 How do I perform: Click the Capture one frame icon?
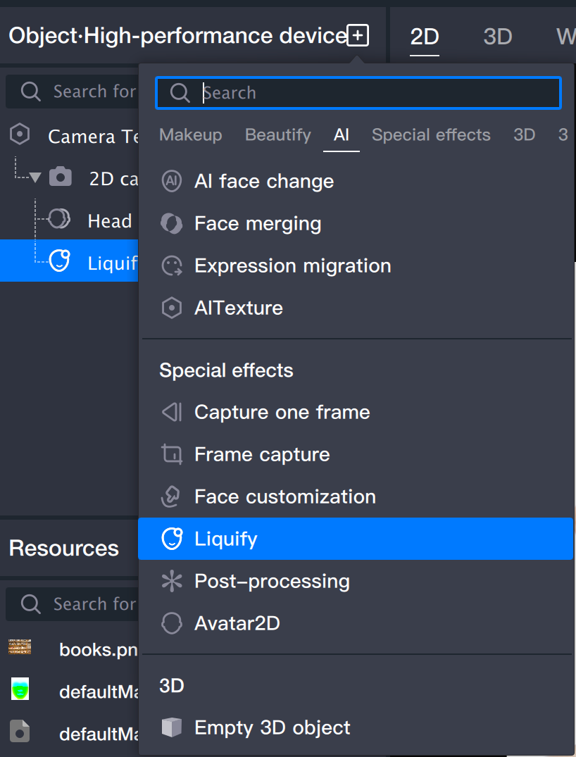(171, 412)
